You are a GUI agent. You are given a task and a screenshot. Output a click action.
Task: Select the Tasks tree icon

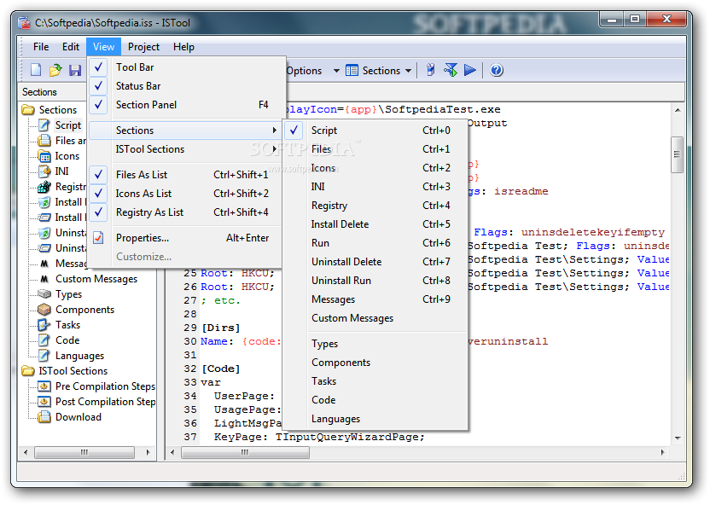coord(44,325)
